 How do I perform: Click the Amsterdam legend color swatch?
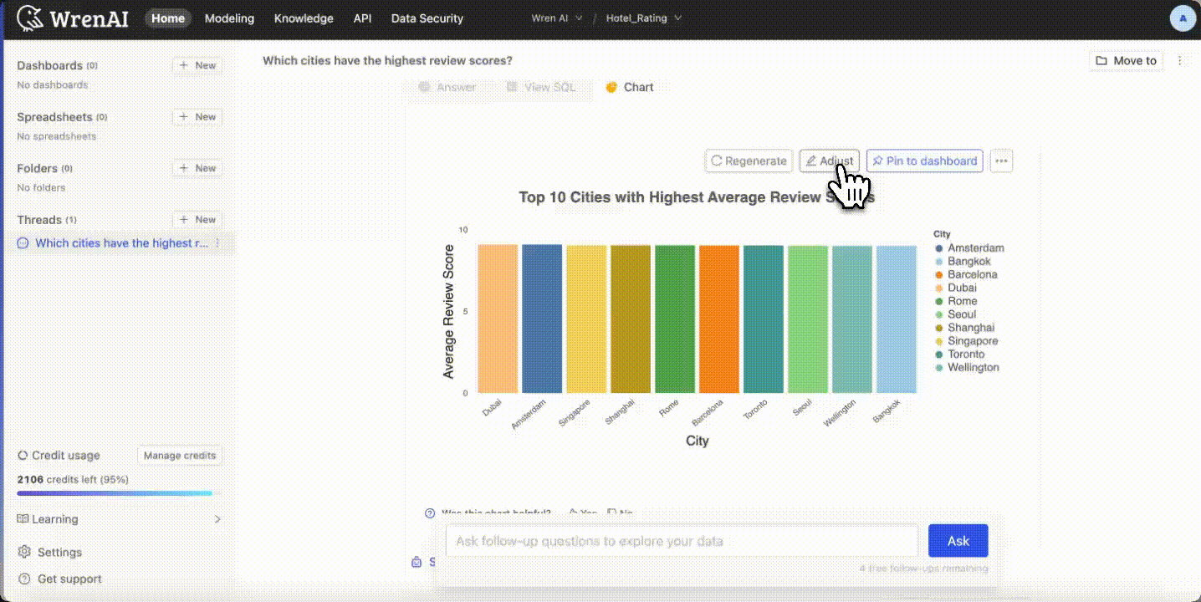click(x=939, y=248)
